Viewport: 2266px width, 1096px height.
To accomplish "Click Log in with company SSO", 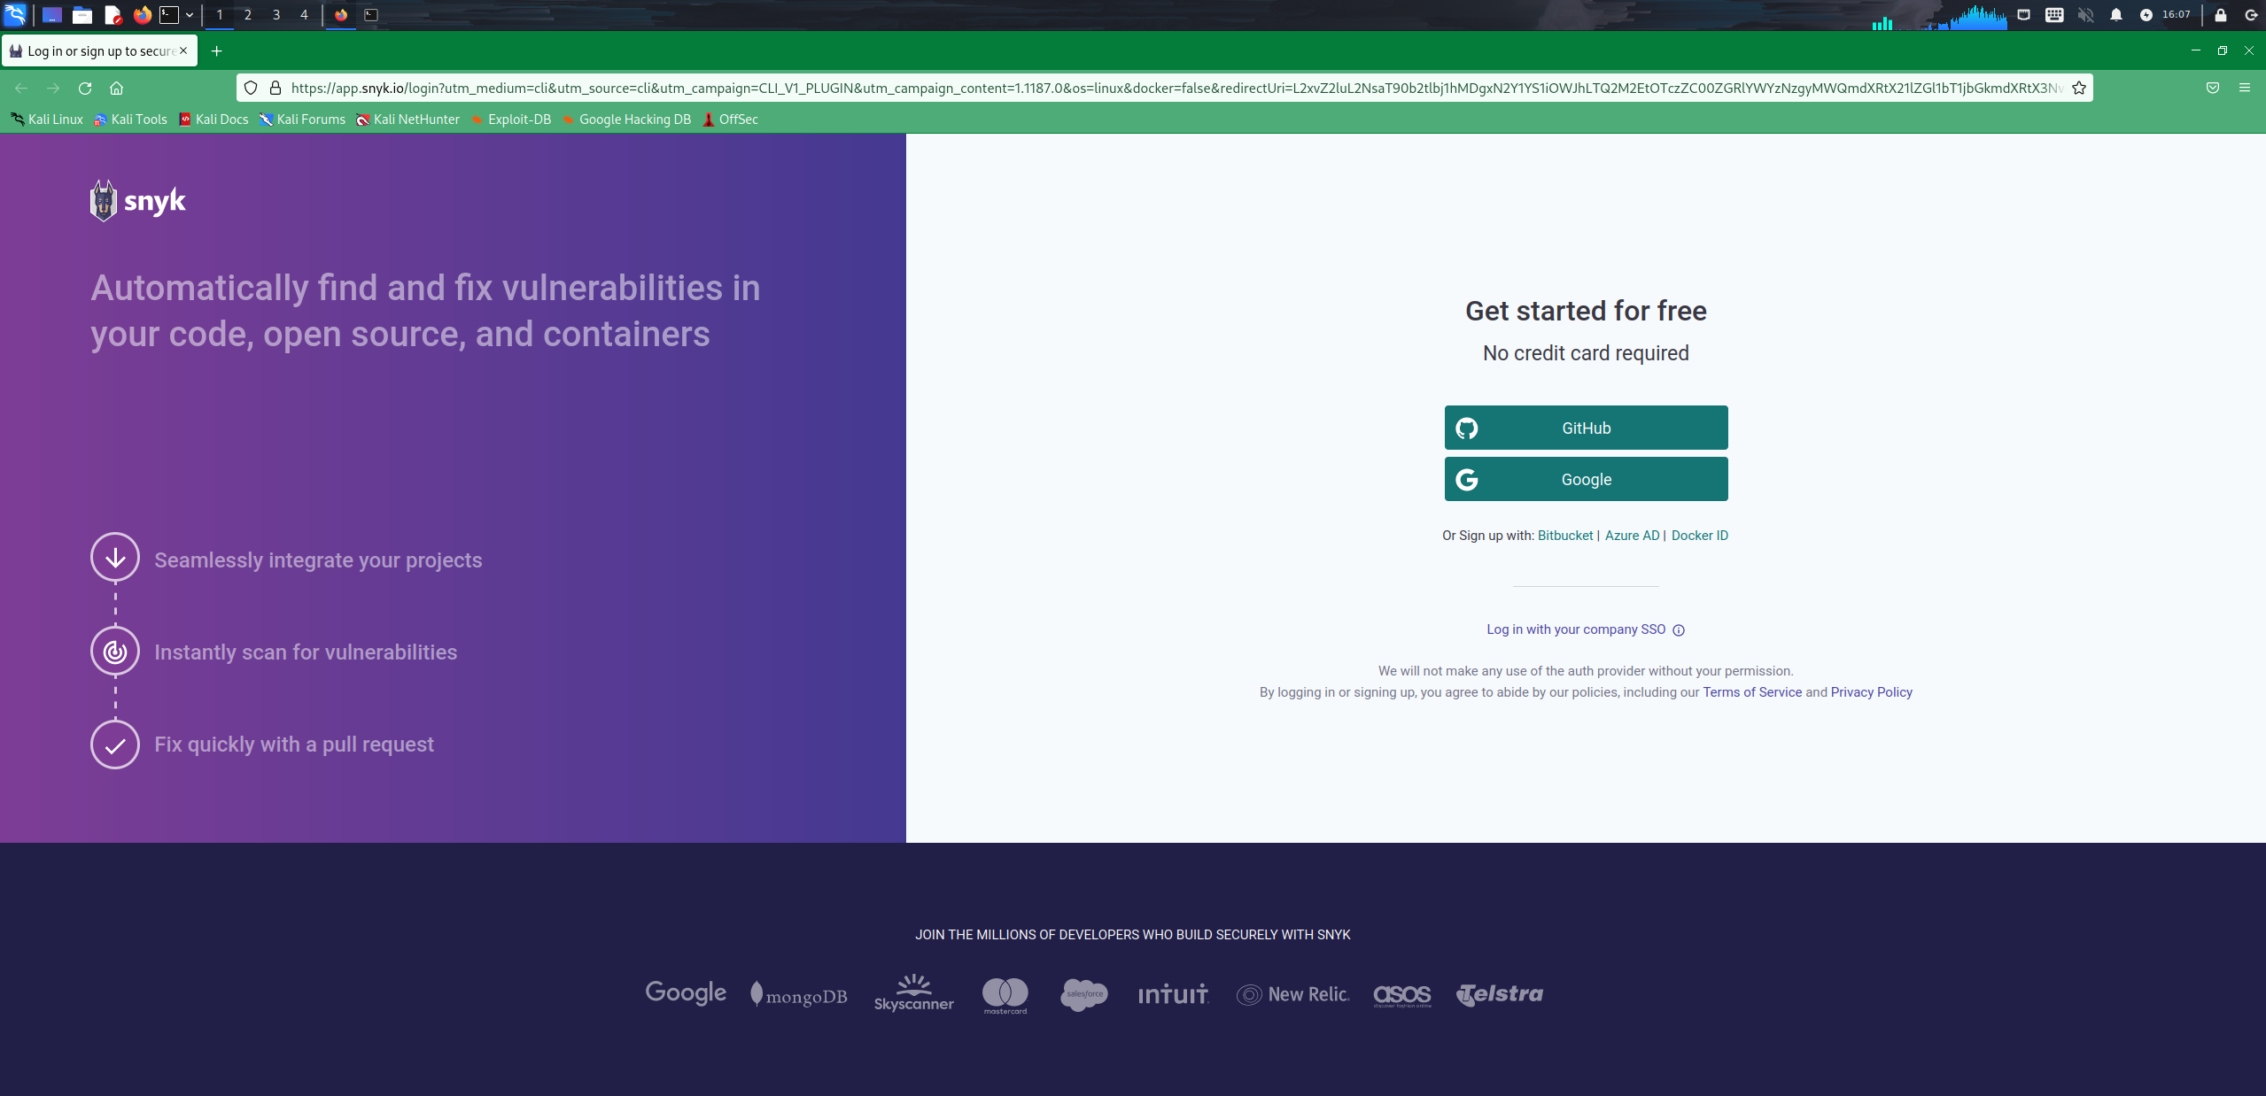I will 1575,629.
